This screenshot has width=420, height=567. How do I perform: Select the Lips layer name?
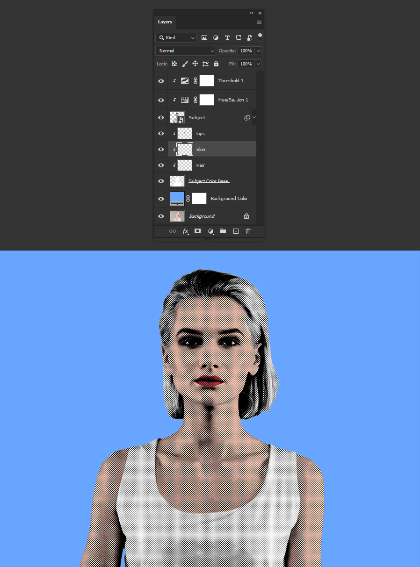201,133
